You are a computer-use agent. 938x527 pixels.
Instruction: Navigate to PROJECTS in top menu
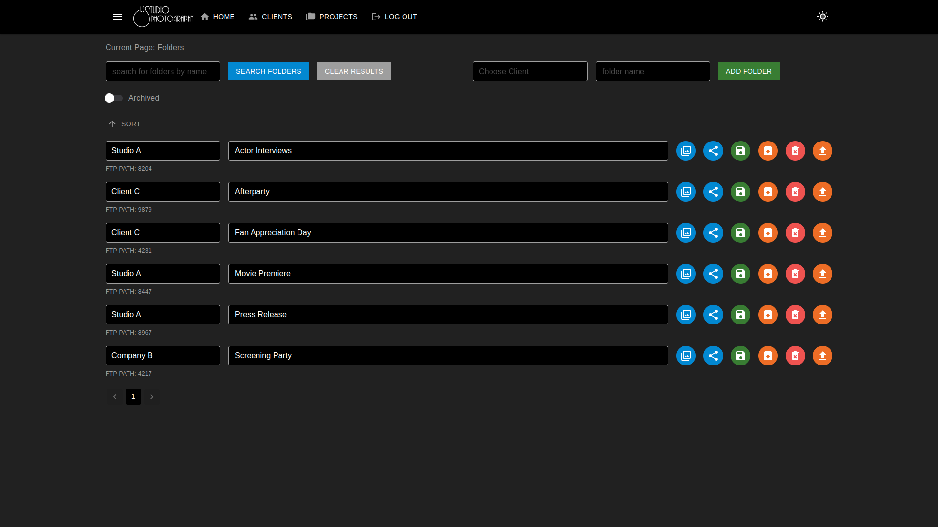click(332, 17)
